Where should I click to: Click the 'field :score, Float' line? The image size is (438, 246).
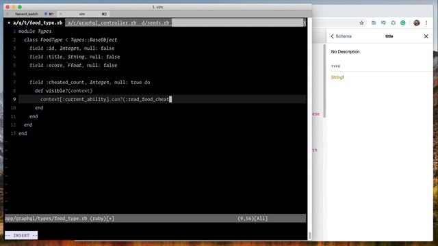(73, 66)
